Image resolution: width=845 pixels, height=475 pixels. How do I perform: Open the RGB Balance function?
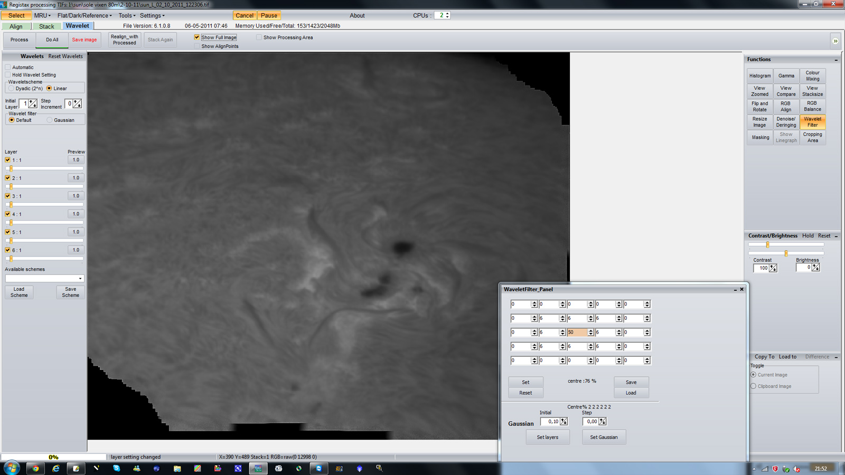(812, 106)
